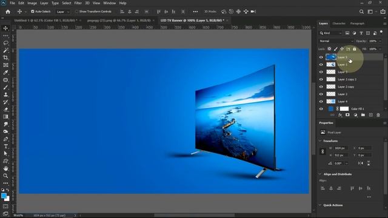Screen dimensions: 388x218
Task: Click the Share icon at top right
Action: coord(383,12)
